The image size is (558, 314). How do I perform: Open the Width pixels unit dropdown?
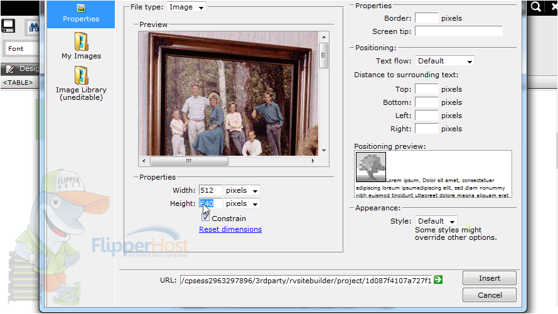[241, 190]
